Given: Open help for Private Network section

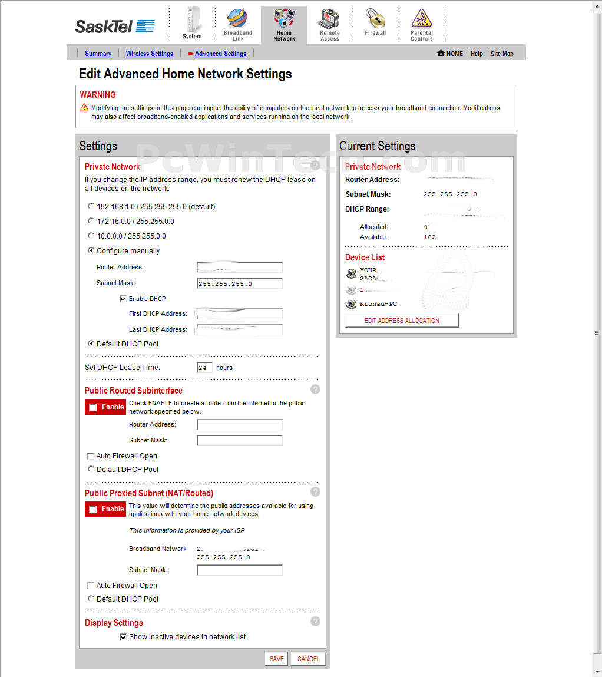Looking at the screenshot, I should [316, 165].
